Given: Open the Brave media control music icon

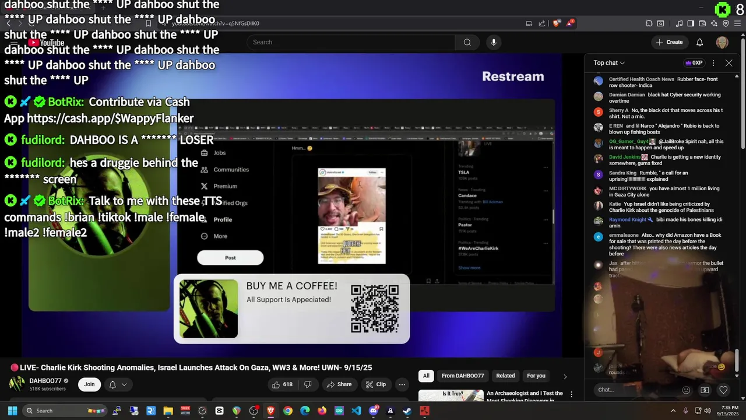Looking at the screenshot, I should point(680,23).
